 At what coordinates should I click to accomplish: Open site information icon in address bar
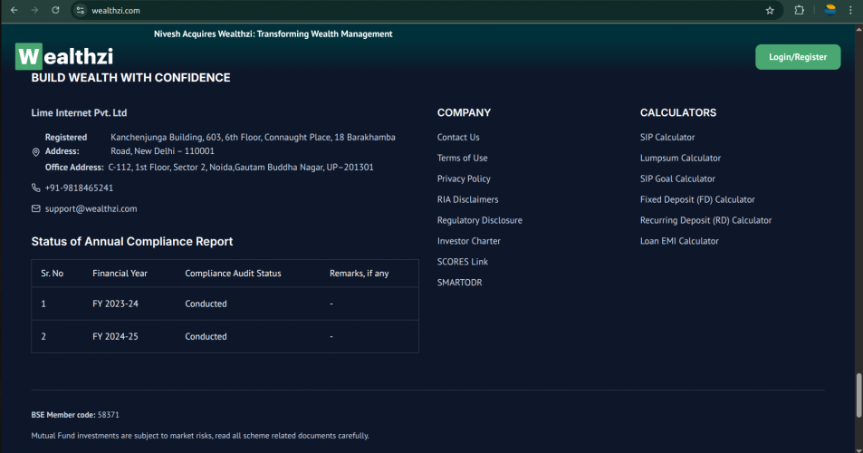click(x=81, y=11)
